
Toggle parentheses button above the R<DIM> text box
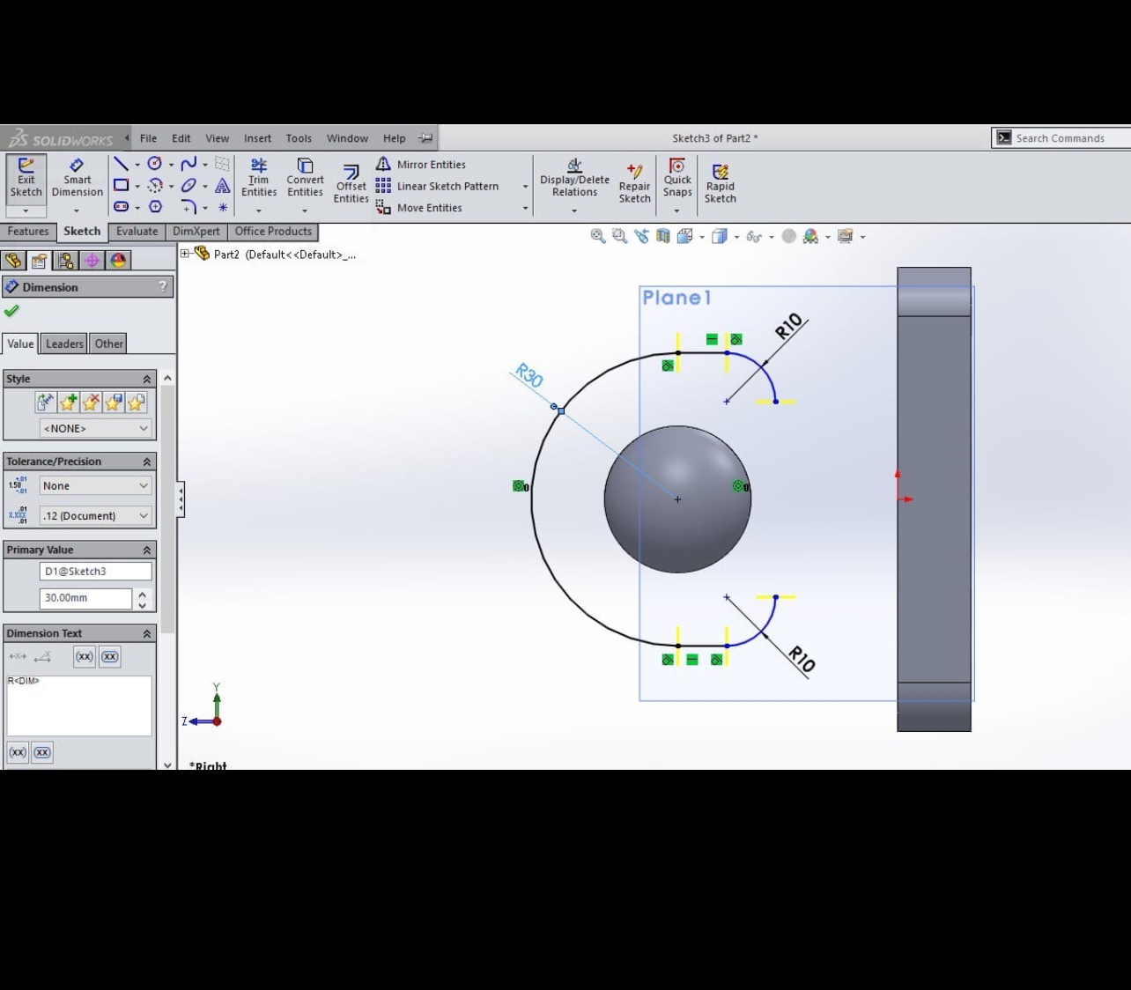click(x=84, y=656)
